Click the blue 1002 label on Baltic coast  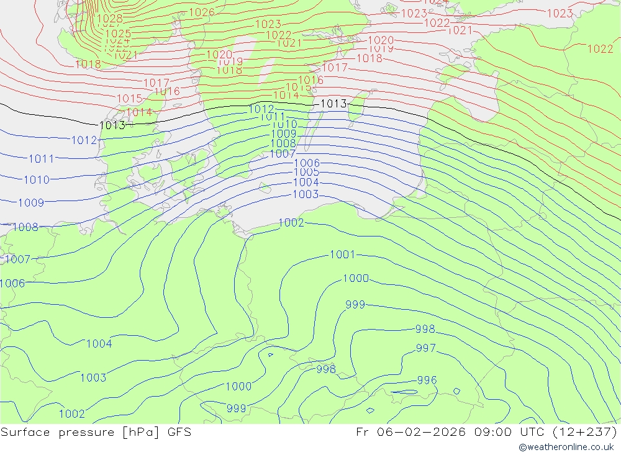point(291,223)
